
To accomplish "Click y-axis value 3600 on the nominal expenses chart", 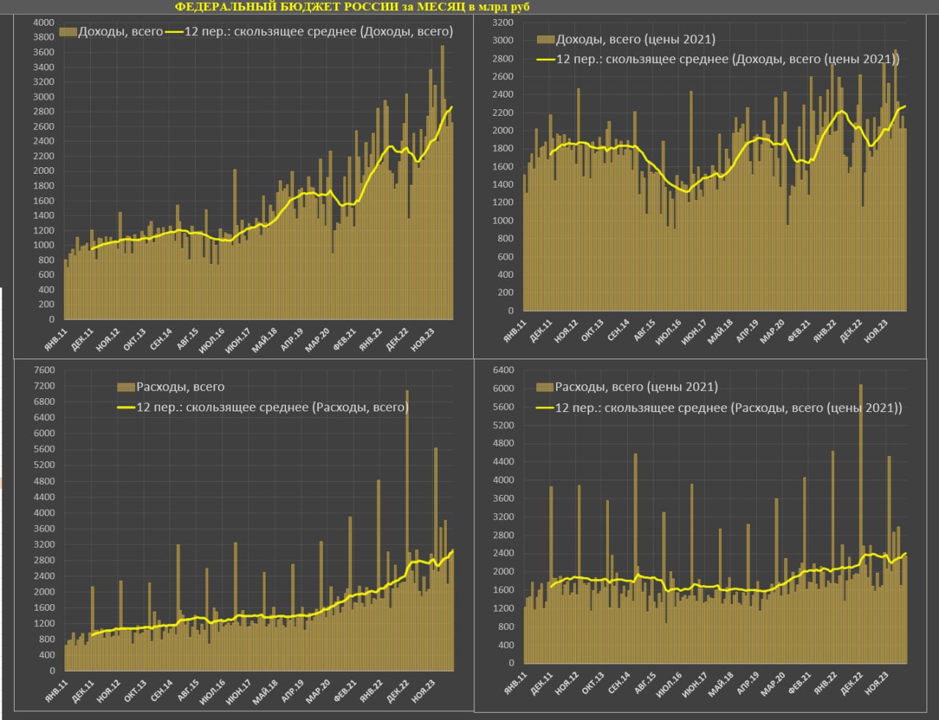I will pyautogui.click(x=44, y=529).
